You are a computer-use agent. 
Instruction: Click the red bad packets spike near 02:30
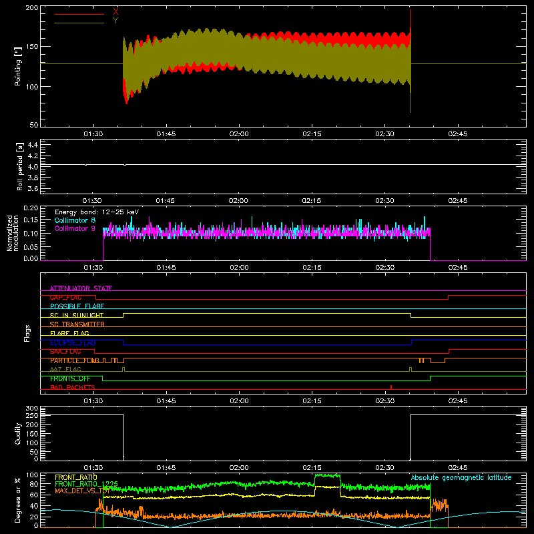point(391,387)
